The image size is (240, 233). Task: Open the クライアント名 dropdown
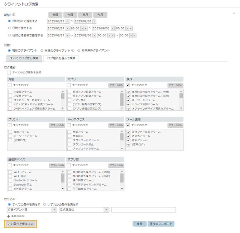(x=32, y=210)
